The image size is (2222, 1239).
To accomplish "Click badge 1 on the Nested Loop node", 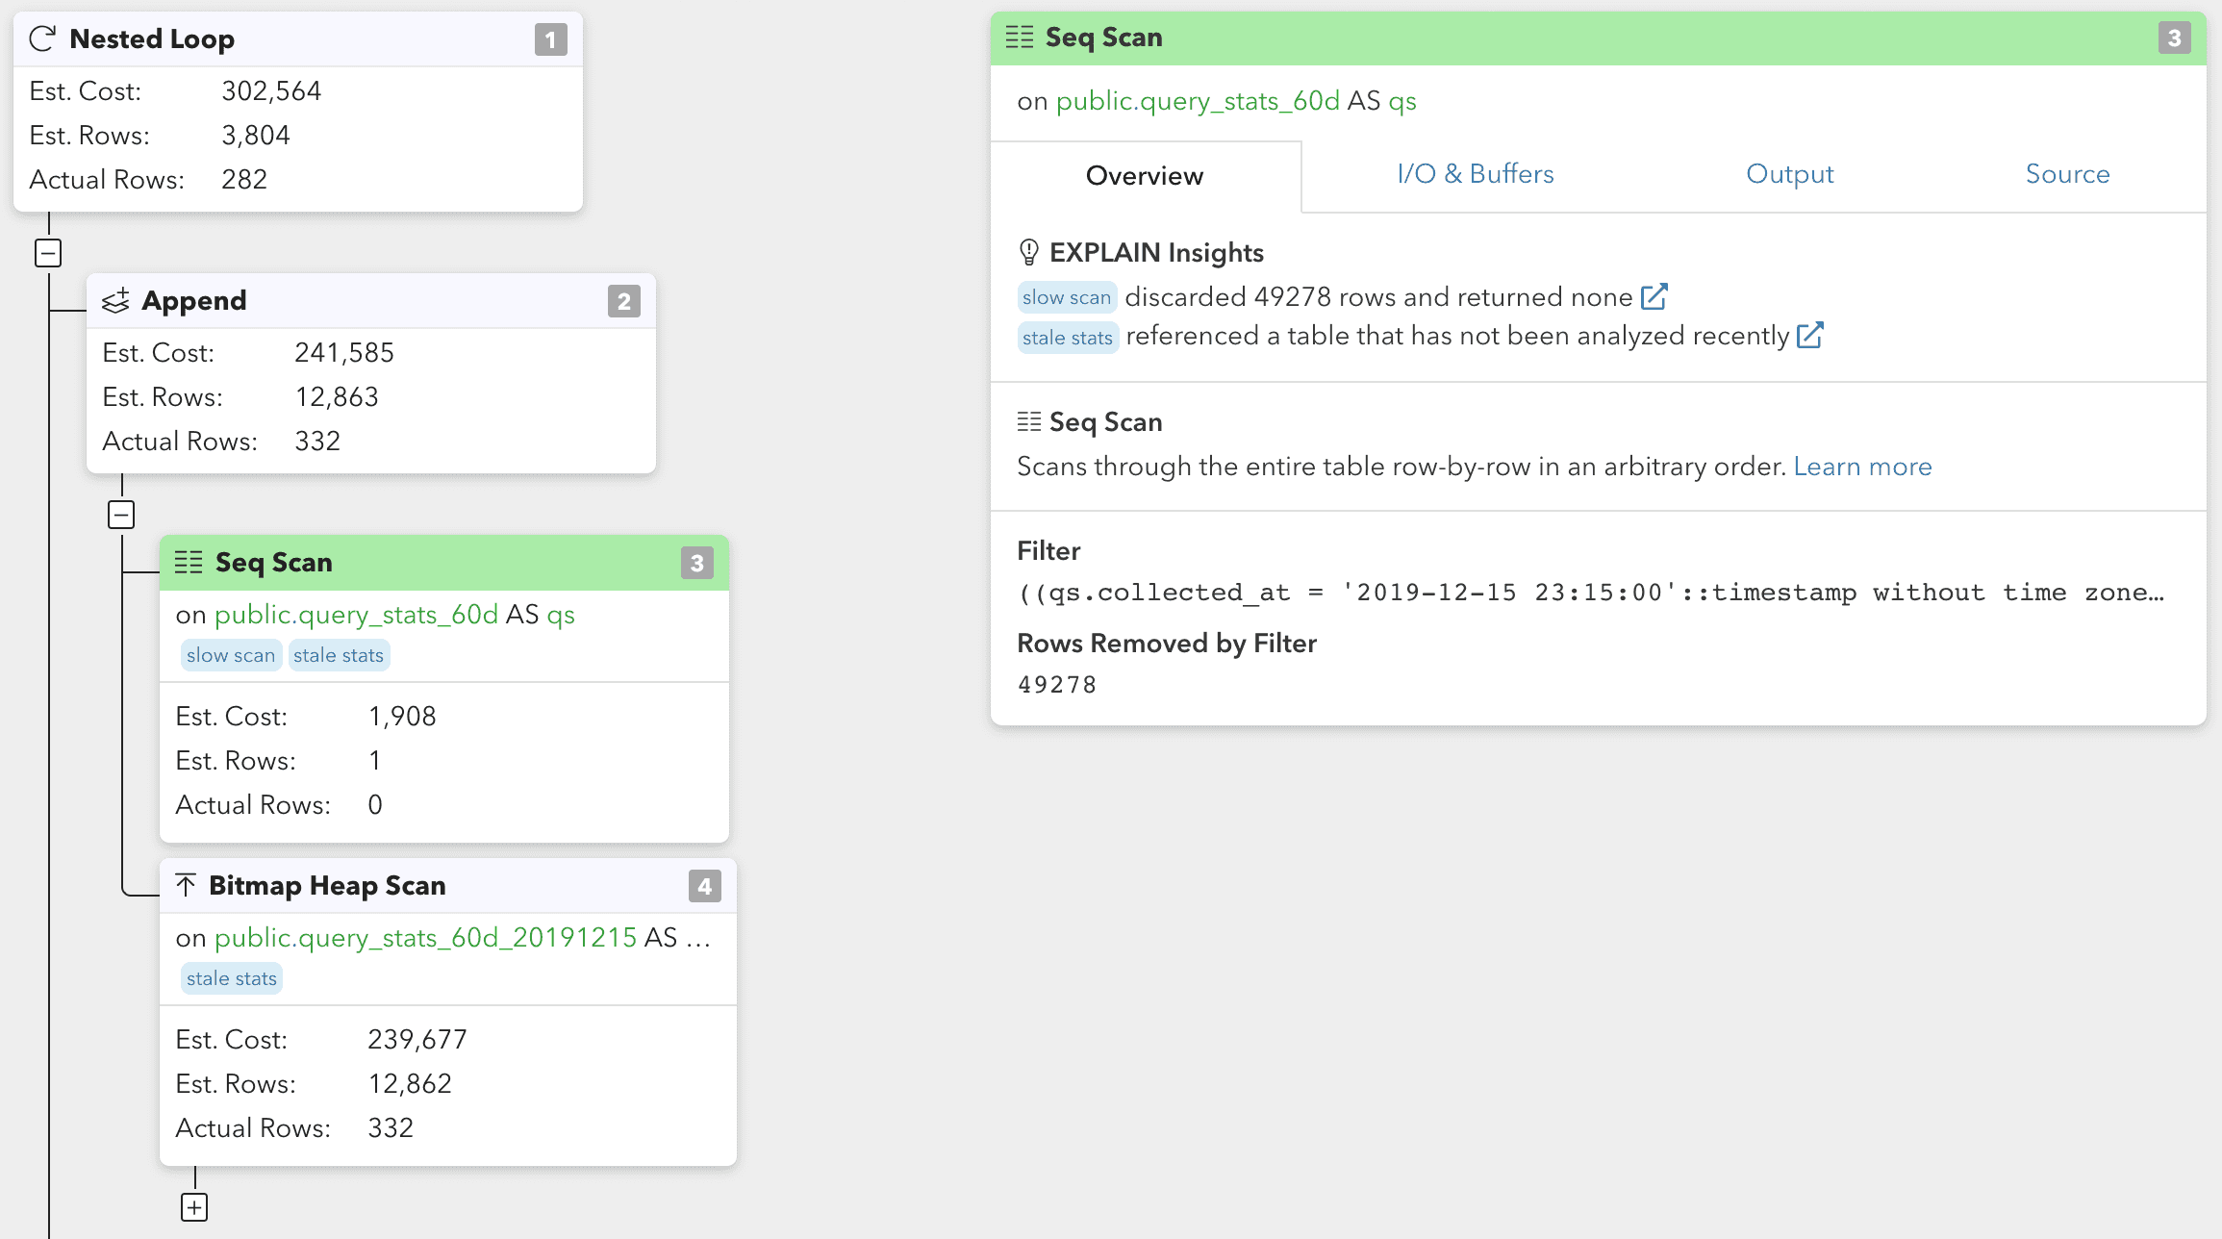I will pos(550,39).
